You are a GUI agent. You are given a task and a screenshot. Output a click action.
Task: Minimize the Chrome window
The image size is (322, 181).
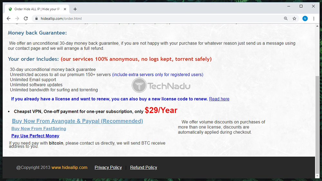pos(289,6)
